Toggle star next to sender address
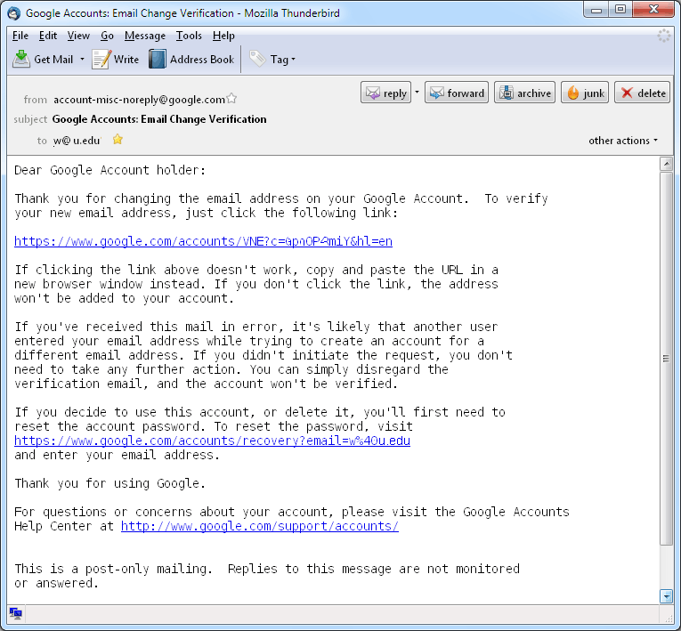 pos(232,99)
